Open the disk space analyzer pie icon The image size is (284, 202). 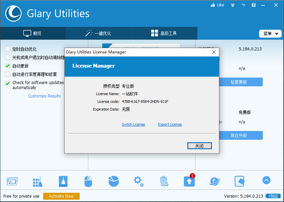point(114,181)
